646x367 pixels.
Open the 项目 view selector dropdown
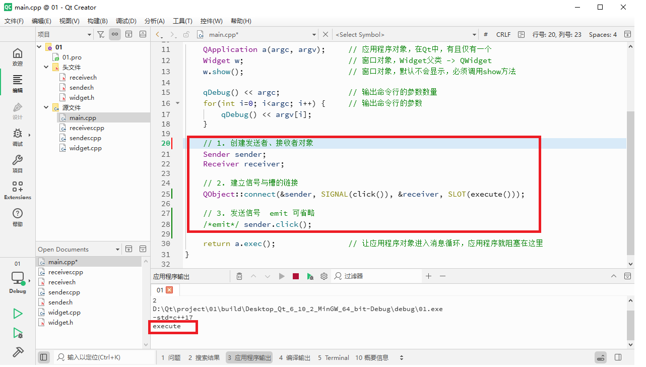point(64,34)
